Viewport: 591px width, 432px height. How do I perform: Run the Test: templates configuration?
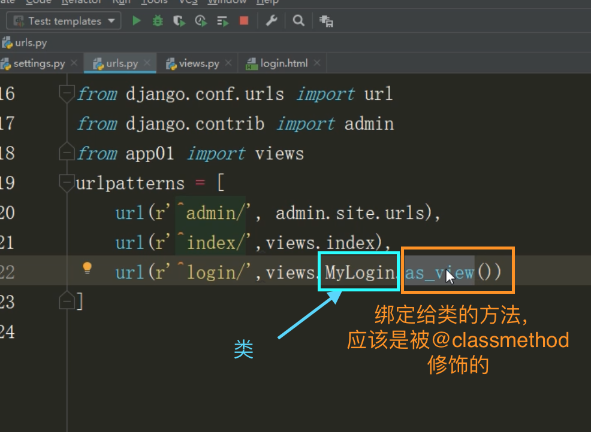click(137, 21)
